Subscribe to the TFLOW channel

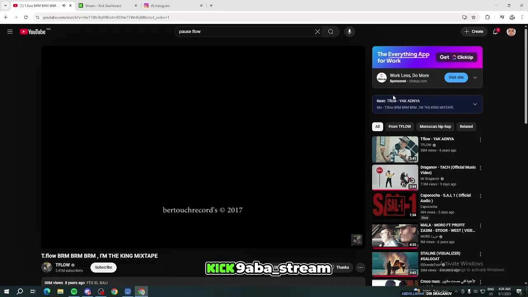pos(104,267)
